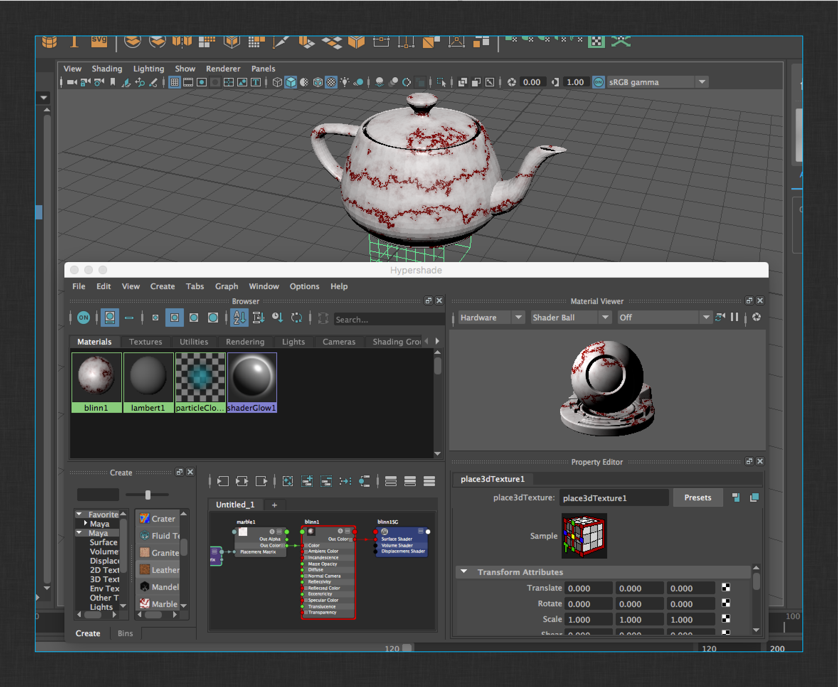Click the sort by name A-Z icon
This screenshot has width=838, height=687.
coord(239,318)
